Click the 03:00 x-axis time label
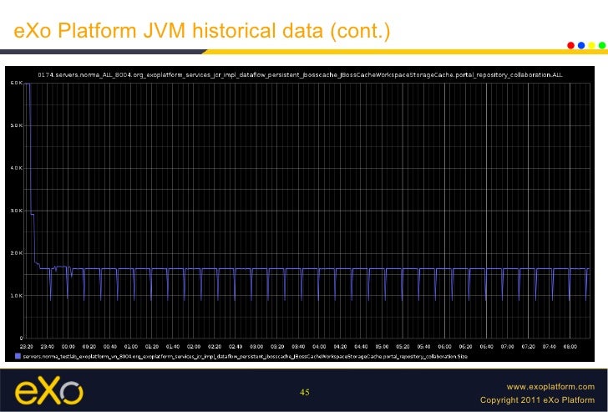 pos(256,347)
